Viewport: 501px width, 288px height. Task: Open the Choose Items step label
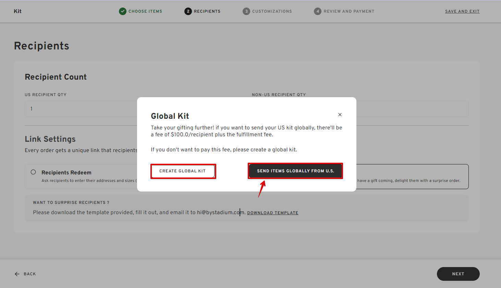(145, 11)
